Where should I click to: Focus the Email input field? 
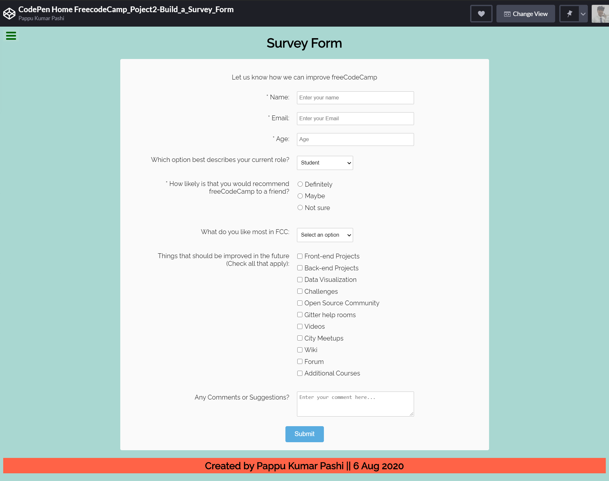click(x=355, y=119)
